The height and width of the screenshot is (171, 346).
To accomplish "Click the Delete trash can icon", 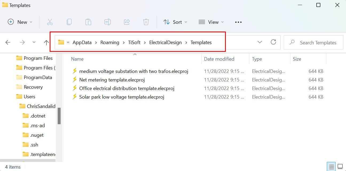I will [x=146, y=22].
